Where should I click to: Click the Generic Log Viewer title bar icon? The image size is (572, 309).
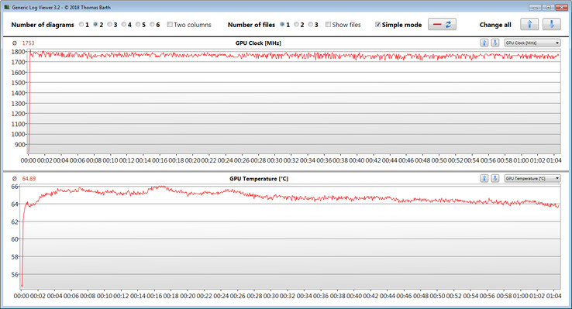7,7
